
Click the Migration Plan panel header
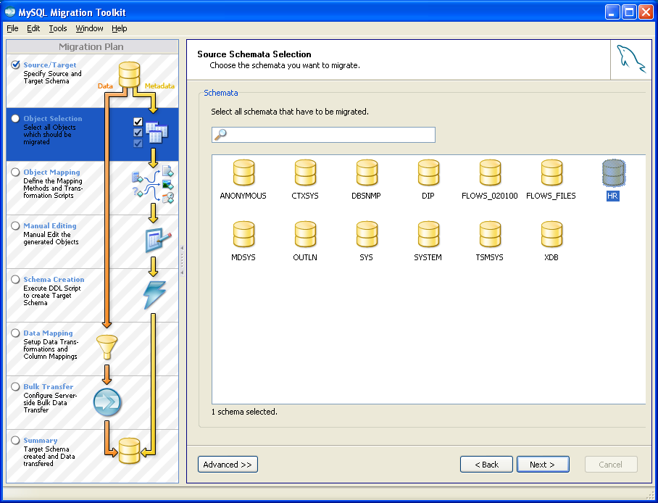[92, 46]
